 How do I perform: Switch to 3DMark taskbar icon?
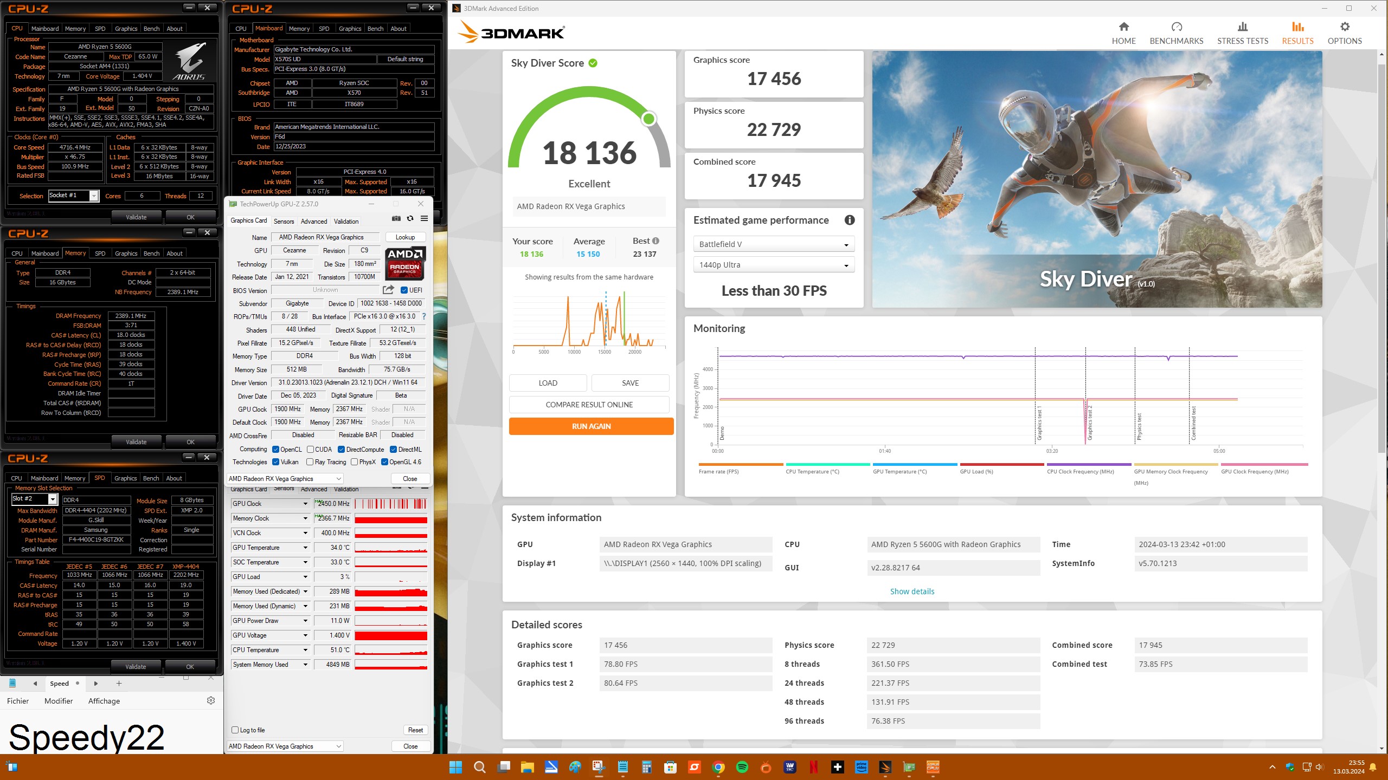point(885,767)
